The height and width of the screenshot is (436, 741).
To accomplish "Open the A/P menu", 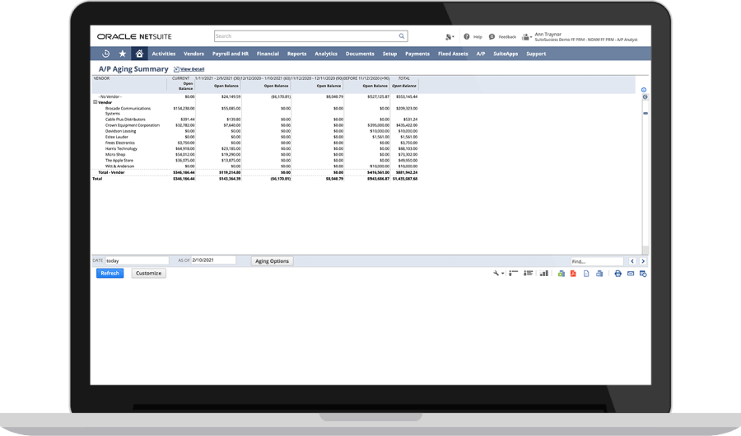I will (x=481, y=54).
